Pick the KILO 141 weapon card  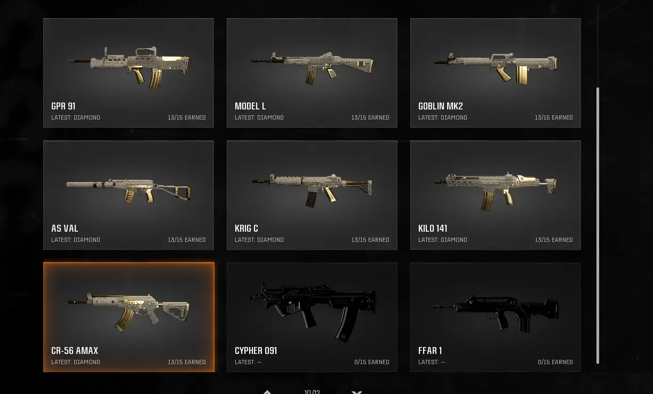(496, 195)
